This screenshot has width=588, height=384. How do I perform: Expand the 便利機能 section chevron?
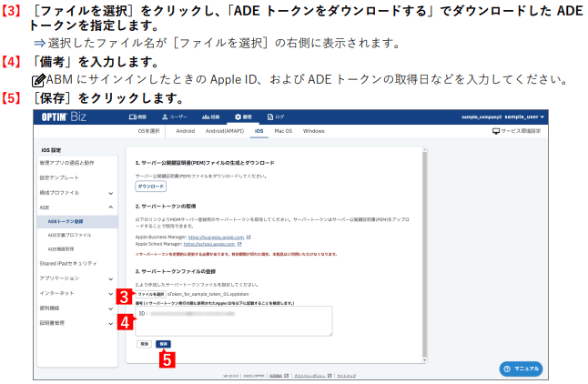click(111, 309)
